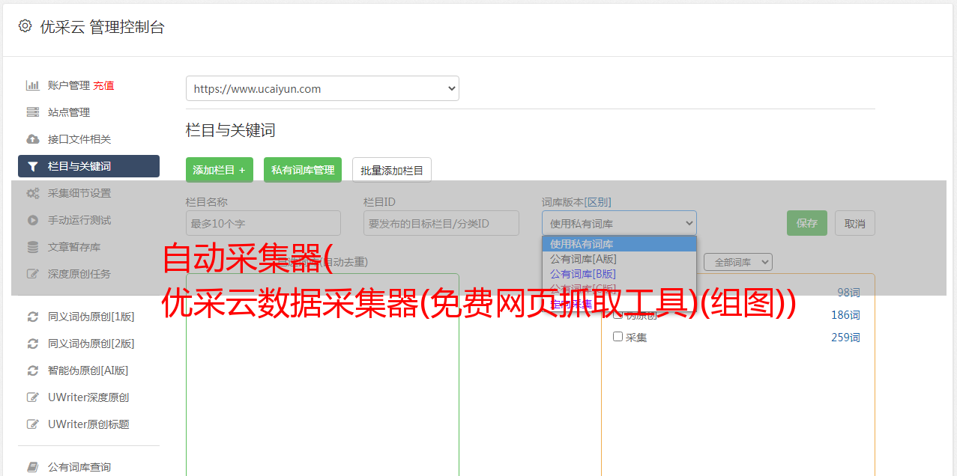Click the refresh icon beside 智能伪原创[AI版]
The image size is (957, 476).
tap(33, 370)
